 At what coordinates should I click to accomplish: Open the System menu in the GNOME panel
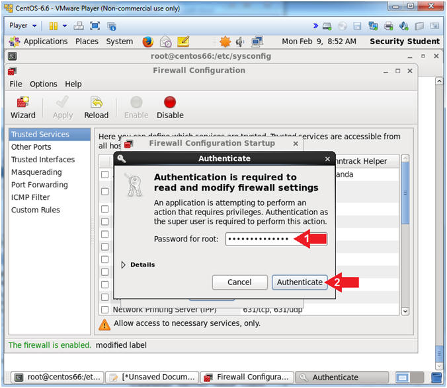tap(120, 42)
